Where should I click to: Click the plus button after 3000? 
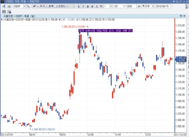coord(139,6)
